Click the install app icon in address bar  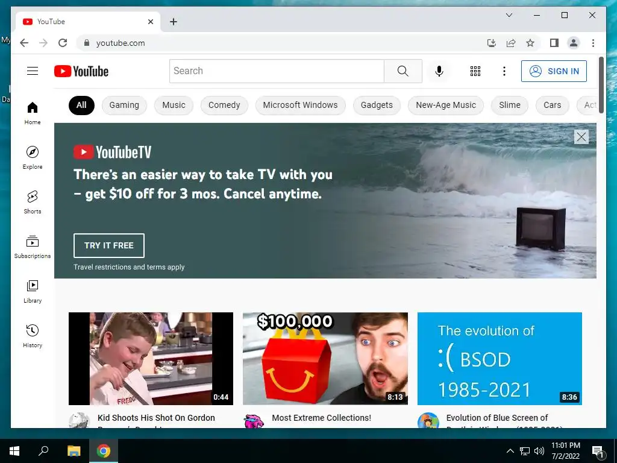(492, 43)
